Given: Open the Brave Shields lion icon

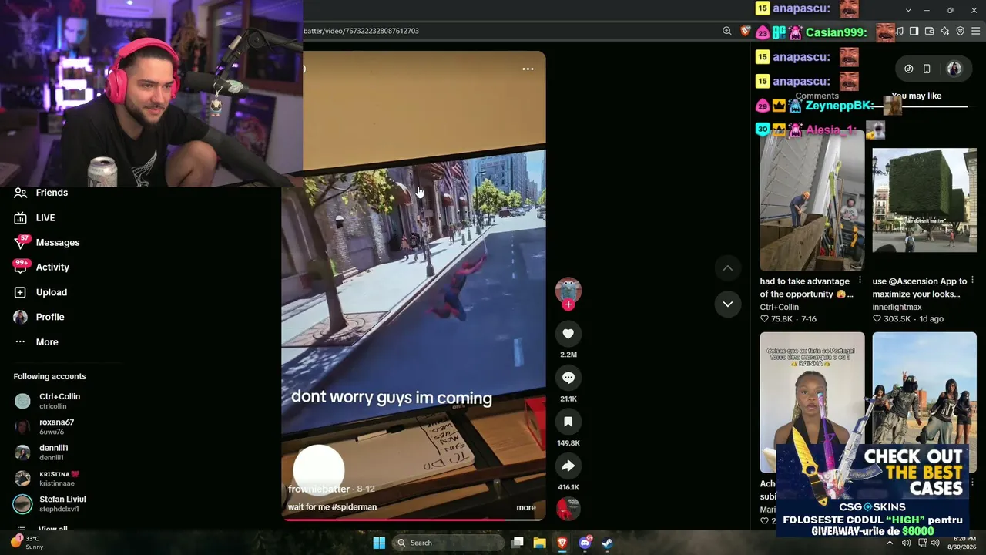Looking at the screenshot, I should (x=745, y=31).
